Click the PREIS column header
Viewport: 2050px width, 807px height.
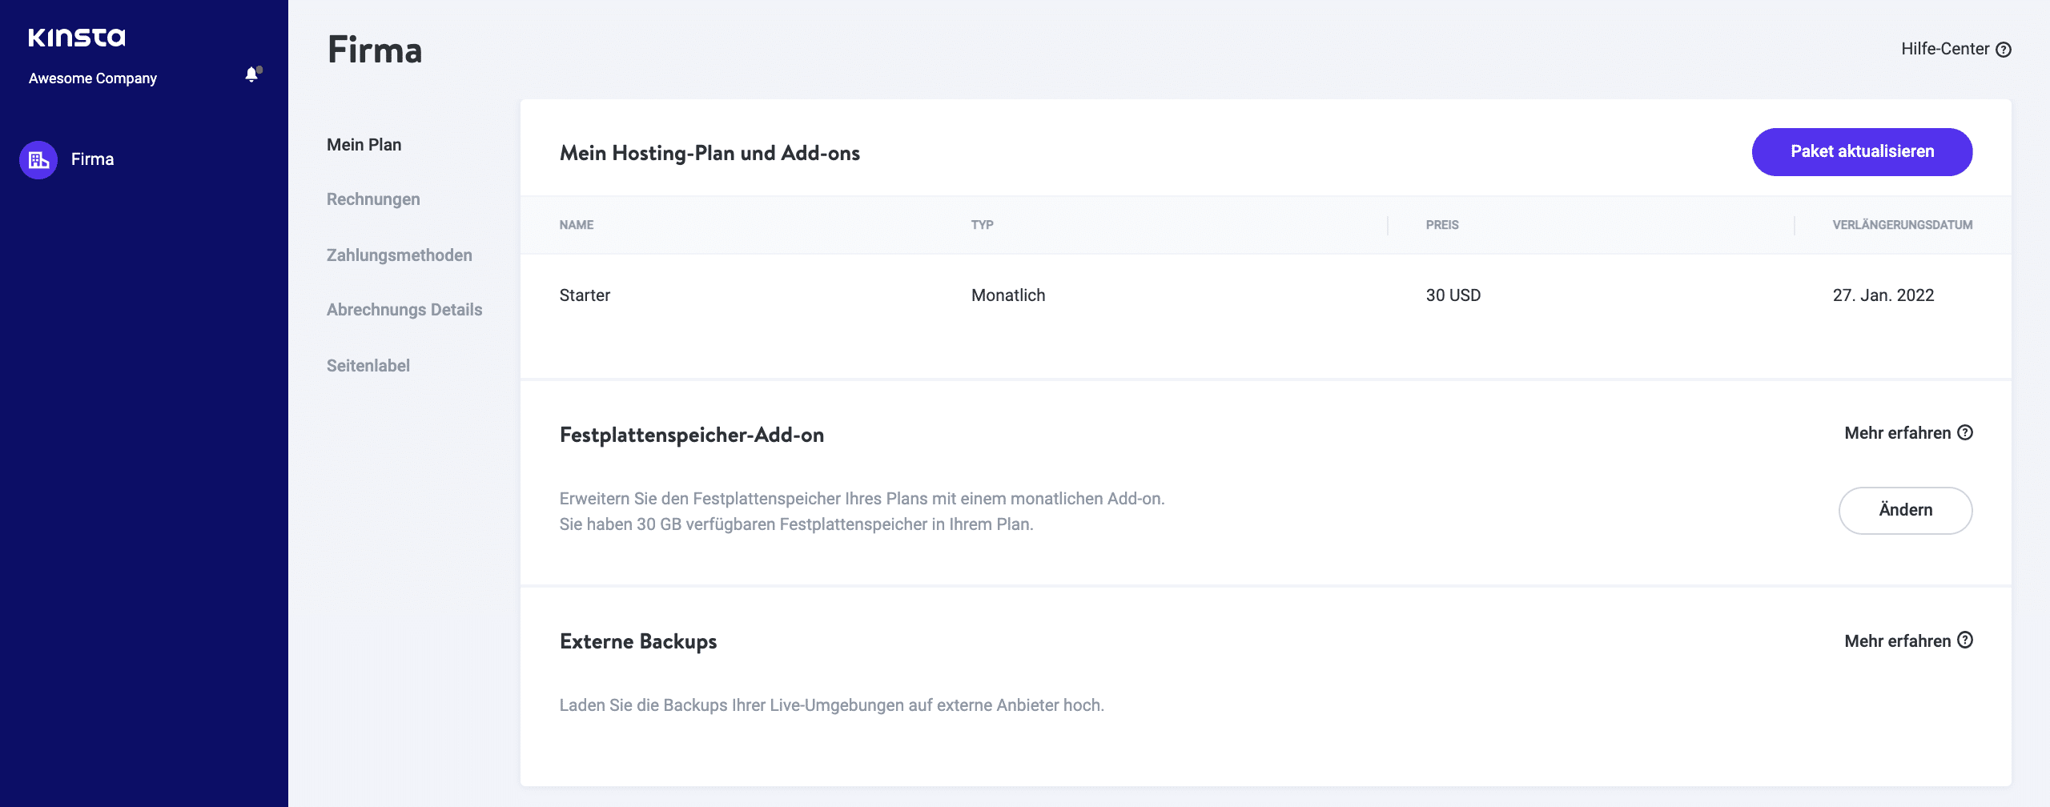pyautogui.click(x=1441, y=225)
